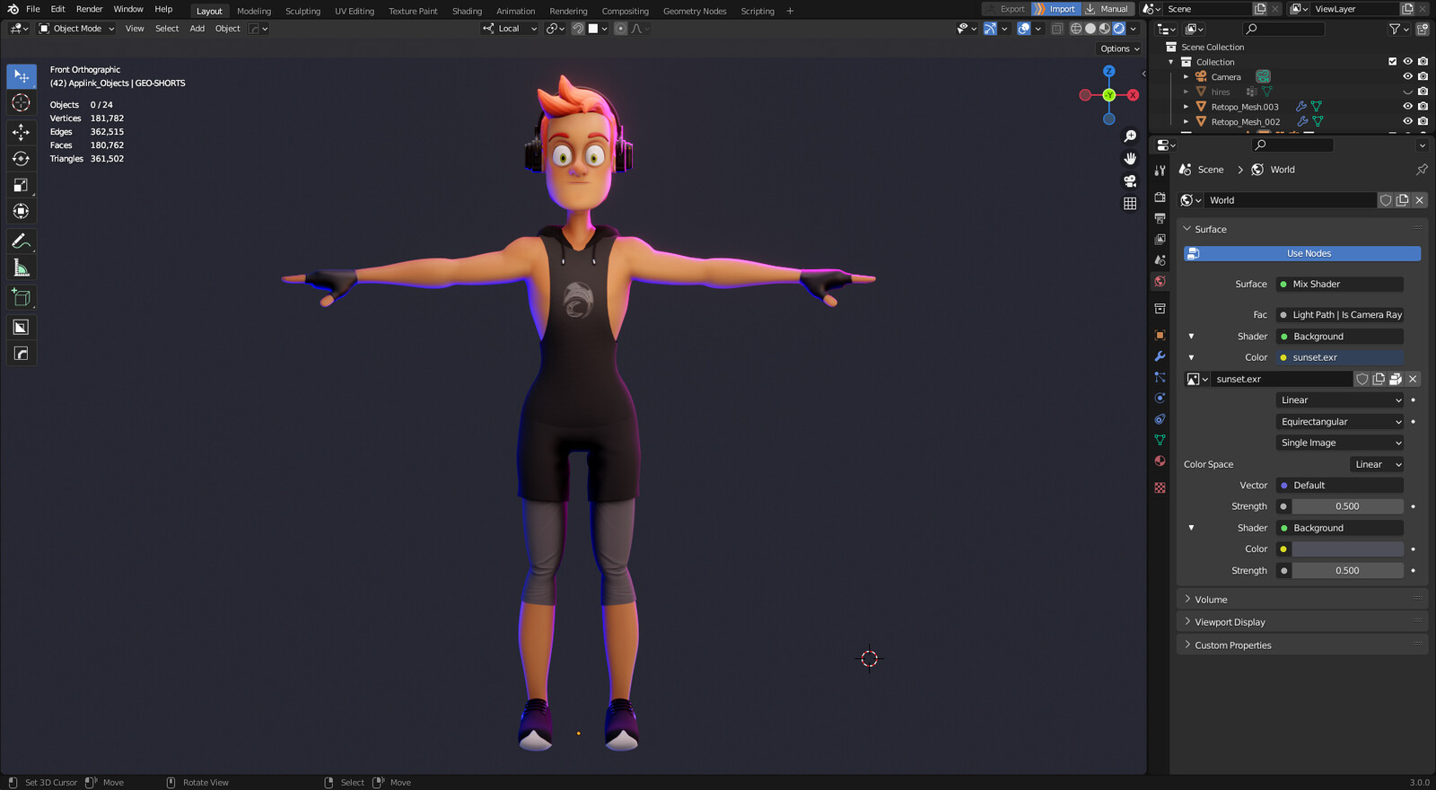Click the Surface Mix Shader field
The image size is (1436, 790).
pos(1340,284)
